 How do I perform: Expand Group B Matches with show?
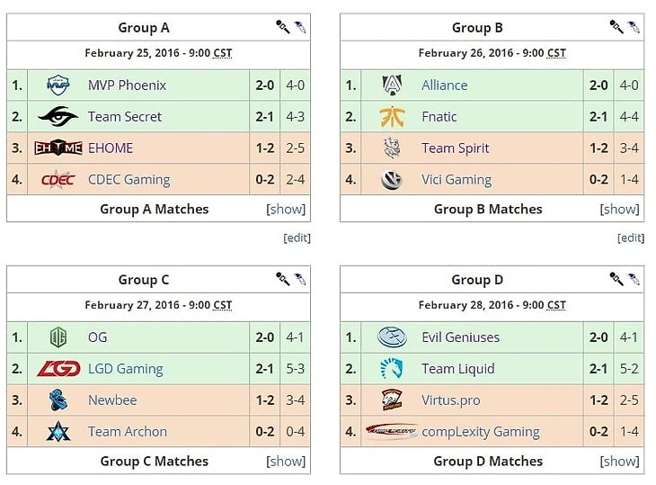tap(620, 209)
